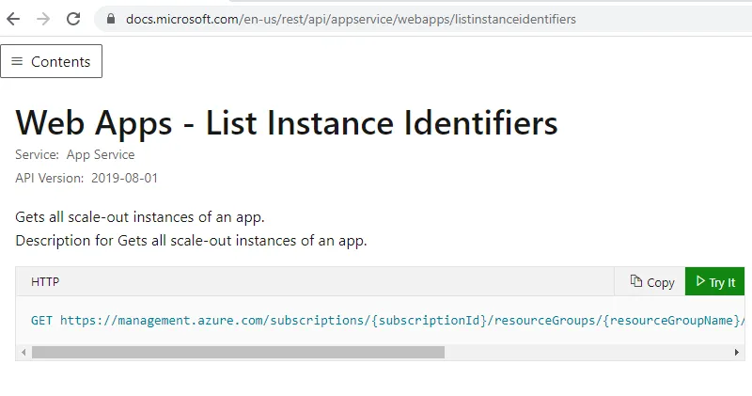The width and height of the screenshot is (752, 396).
Task: Reload the page with the refresh icon
Action: pos(73,19)
